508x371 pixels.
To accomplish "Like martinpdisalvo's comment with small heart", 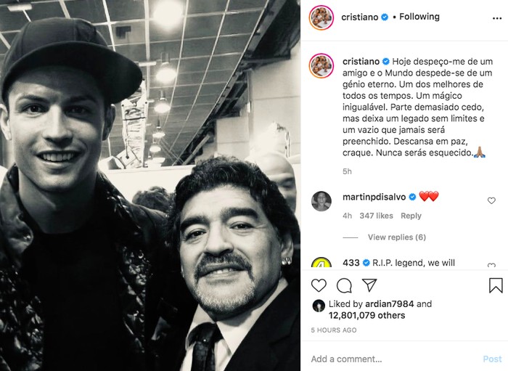I will [x=491, y=200].
